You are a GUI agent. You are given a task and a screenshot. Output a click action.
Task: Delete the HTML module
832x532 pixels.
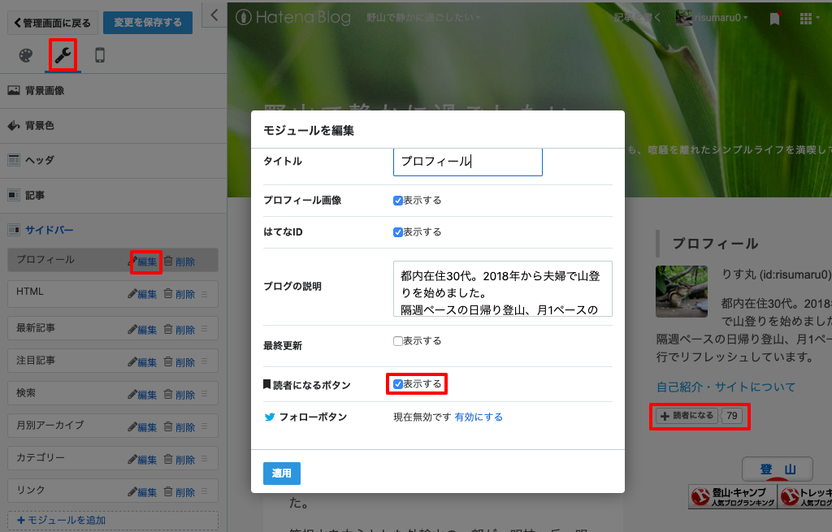[x=180, y=294]
